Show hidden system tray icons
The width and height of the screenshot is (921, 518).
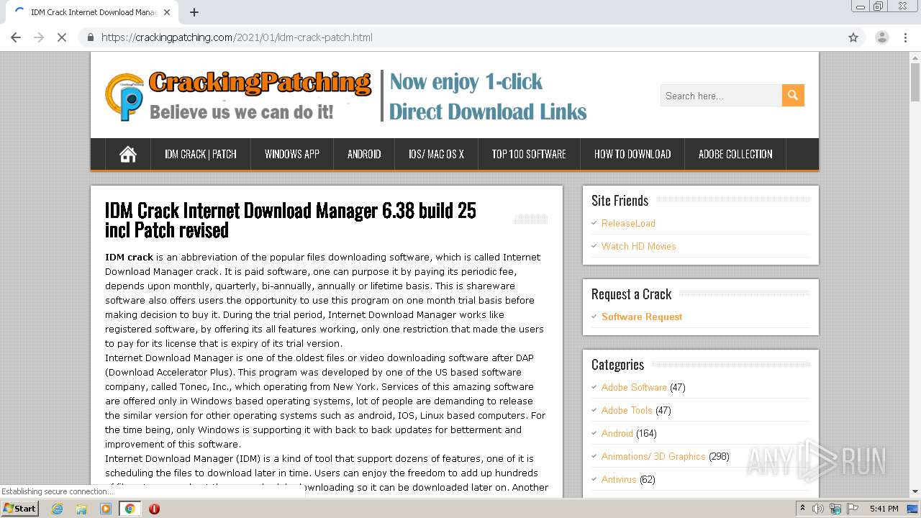click(x=802, y=509)
